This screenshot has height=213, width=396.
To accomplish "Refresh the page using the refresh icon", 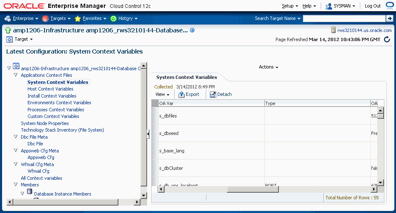I will [387, 39].
